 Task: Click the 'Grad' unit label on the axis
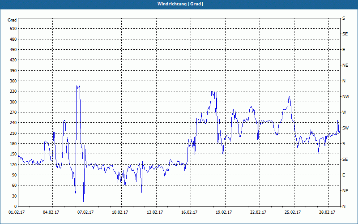click(12, 20)
